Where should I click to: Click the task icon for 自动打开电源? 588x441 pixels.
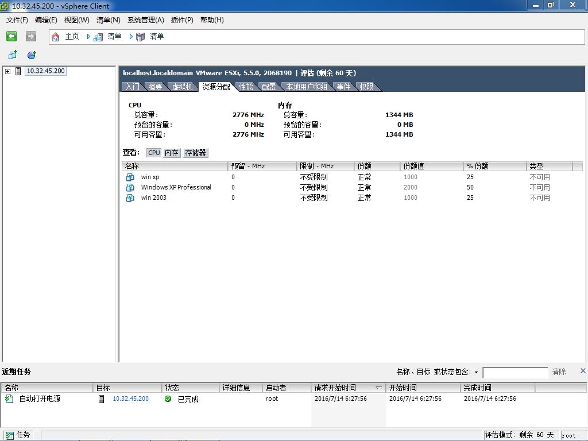point(9,399)
